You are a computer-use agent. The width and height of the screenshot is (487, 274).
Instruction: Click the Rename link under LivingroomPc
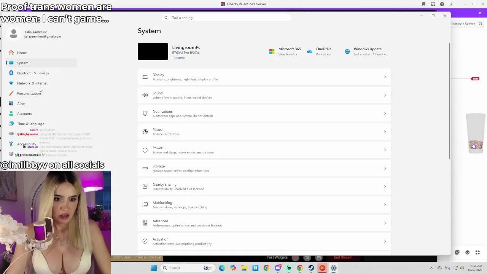178,58
